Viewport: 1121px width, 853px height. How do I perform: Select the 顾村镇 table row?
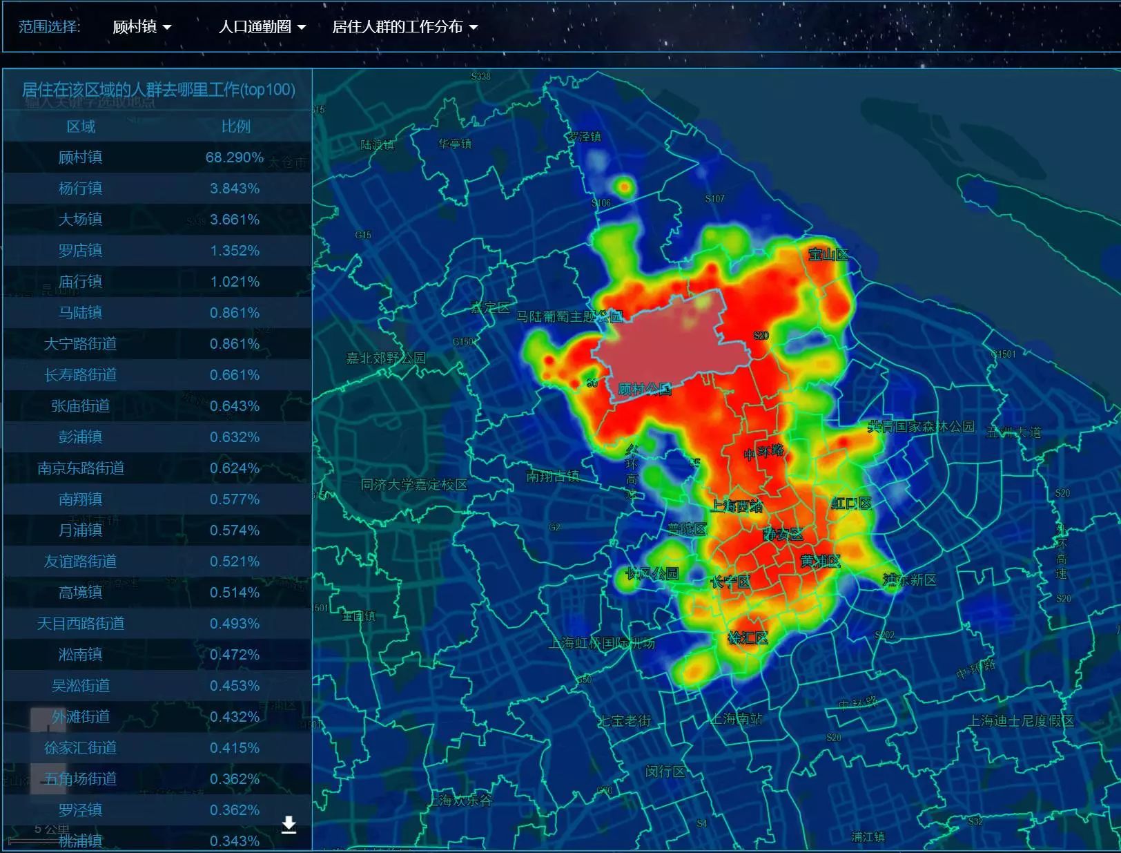(x=157, y=157)
